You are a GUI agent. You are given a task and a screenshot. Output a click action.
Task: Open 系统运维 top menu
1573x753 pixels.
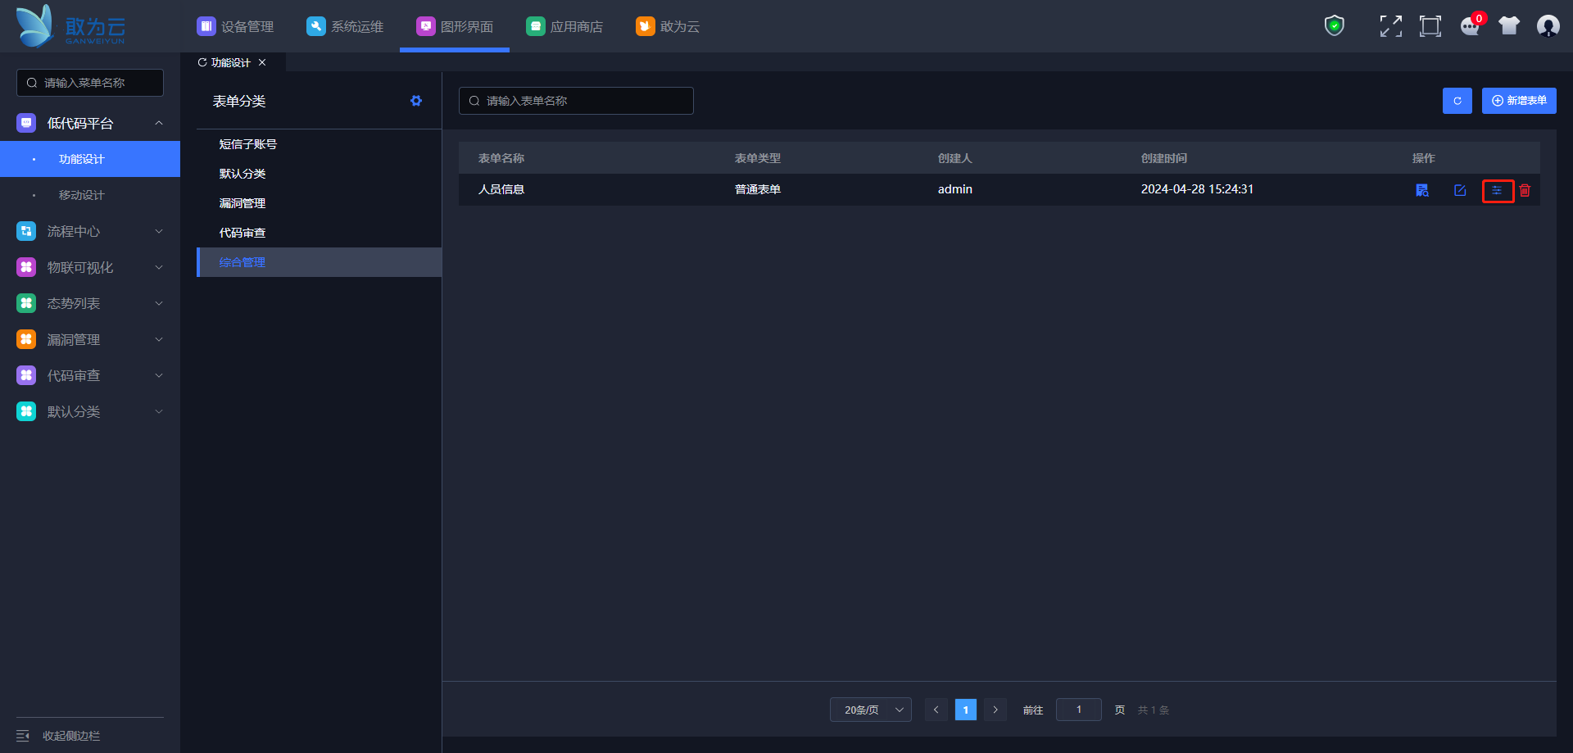[x=345, y=26]
